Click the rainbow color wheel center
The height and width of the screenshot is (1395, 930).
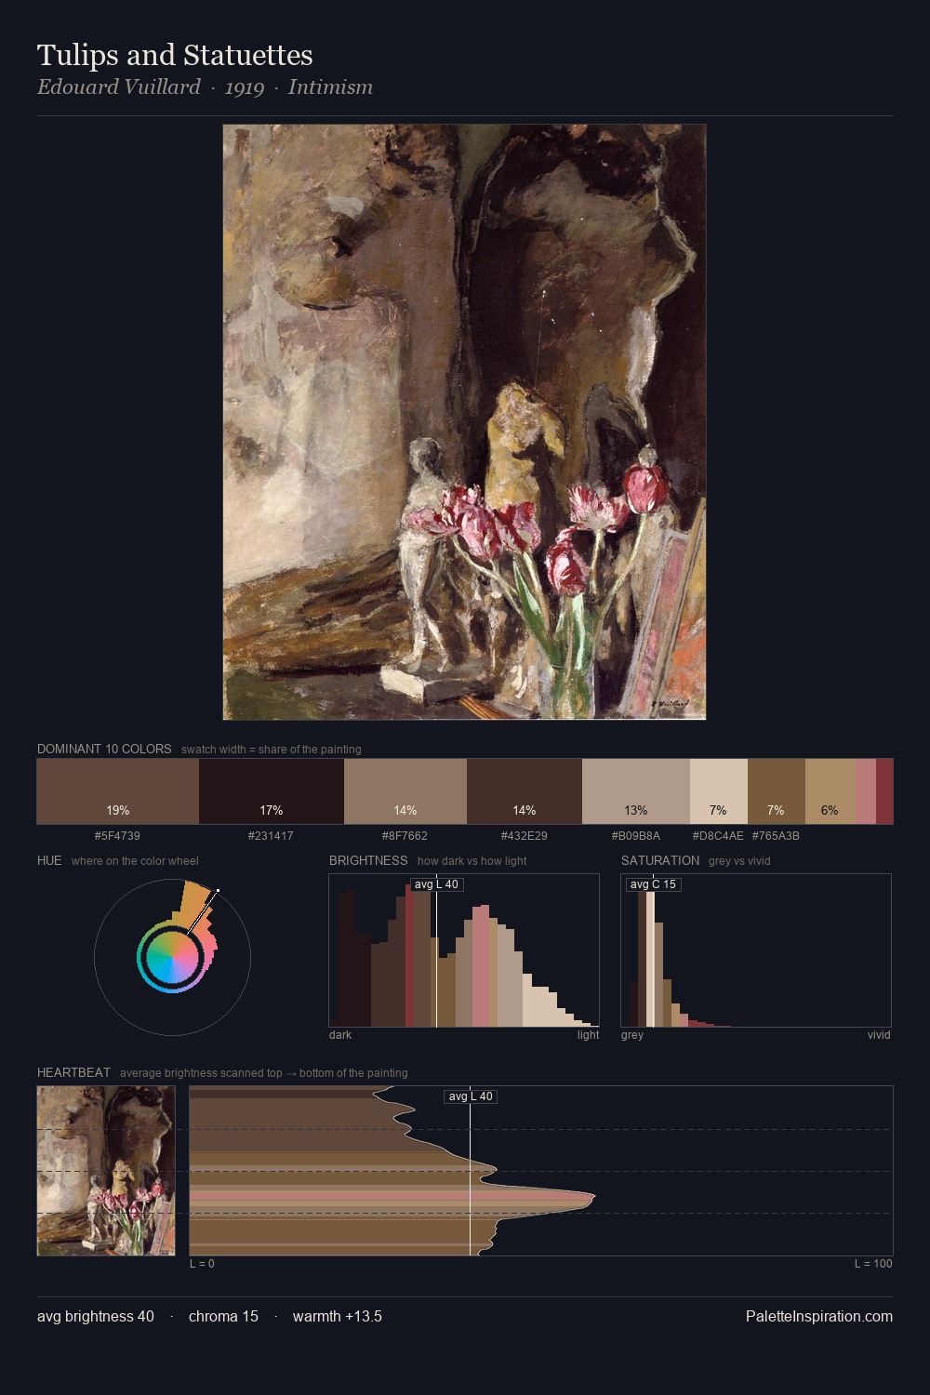click(x=172, y=958)
